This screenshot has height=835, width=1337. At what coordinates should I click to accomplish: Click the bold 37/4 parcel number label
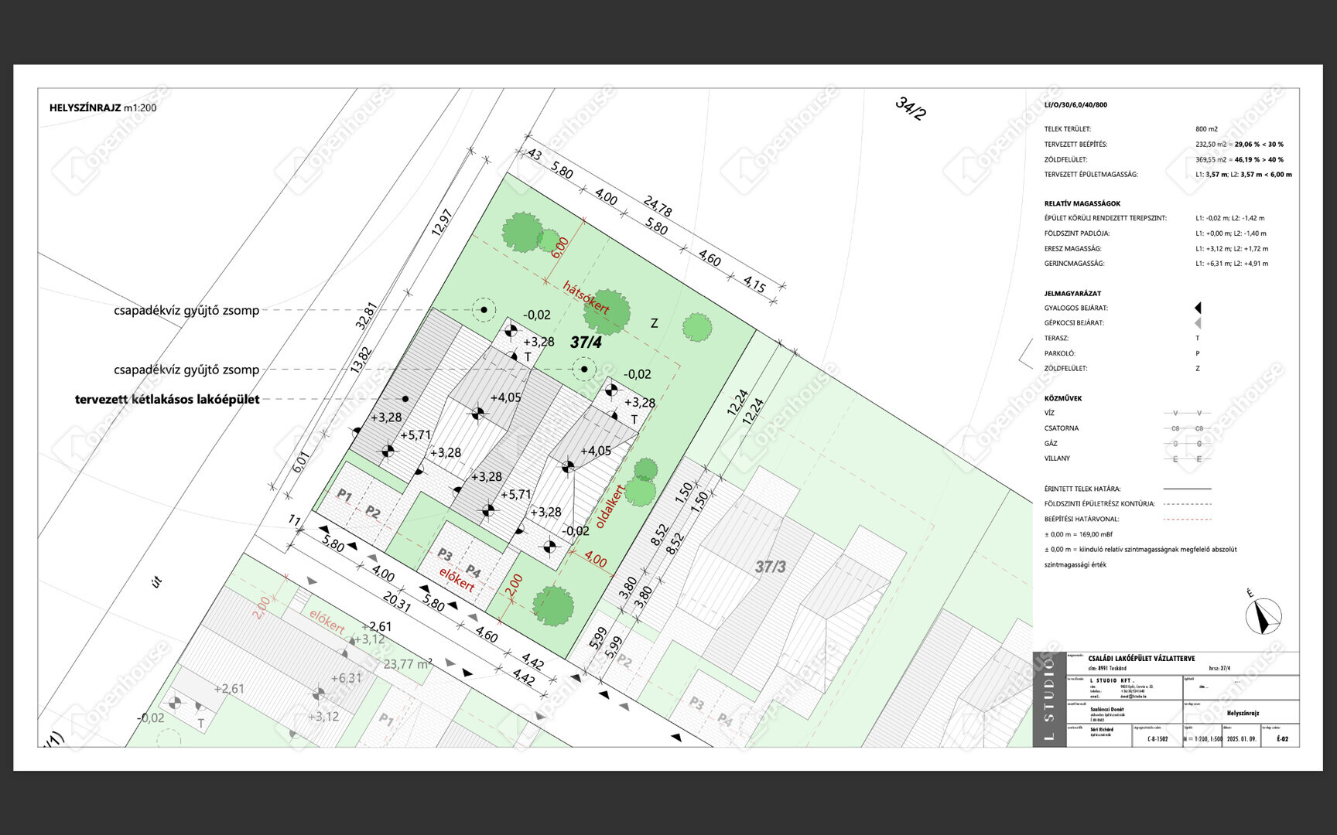tap(586, 343)
